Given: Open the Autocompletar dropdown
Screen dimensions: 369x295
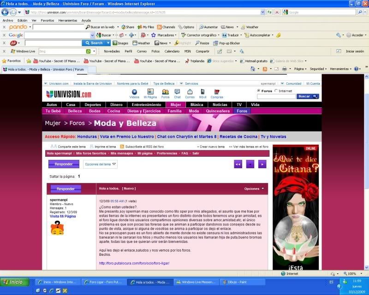Looking at the screenshot, I should [x=273, y=35].
